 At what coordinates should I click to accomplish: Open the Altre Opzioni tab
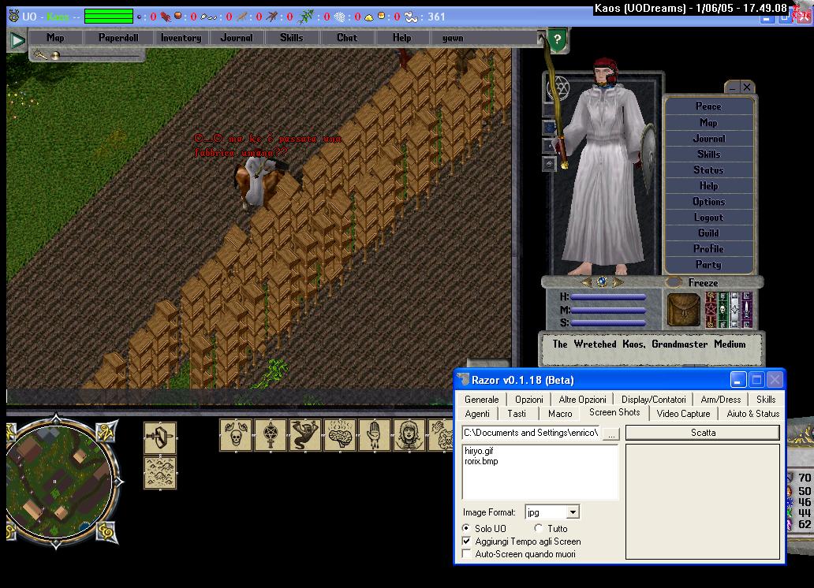click(582, 399)
